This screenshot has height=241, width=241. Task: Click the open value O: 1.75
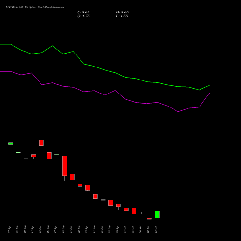point(83,16)
